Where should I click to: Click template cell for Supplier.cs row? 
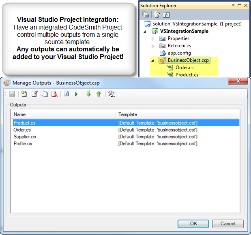[x=158, y=137]
